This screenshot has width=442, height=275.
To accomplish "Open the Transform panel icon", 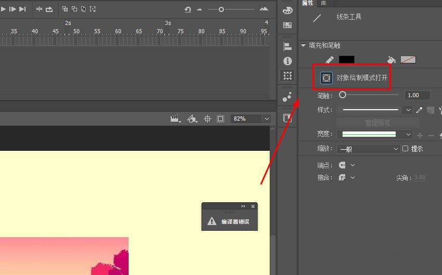I will point(287,76).
